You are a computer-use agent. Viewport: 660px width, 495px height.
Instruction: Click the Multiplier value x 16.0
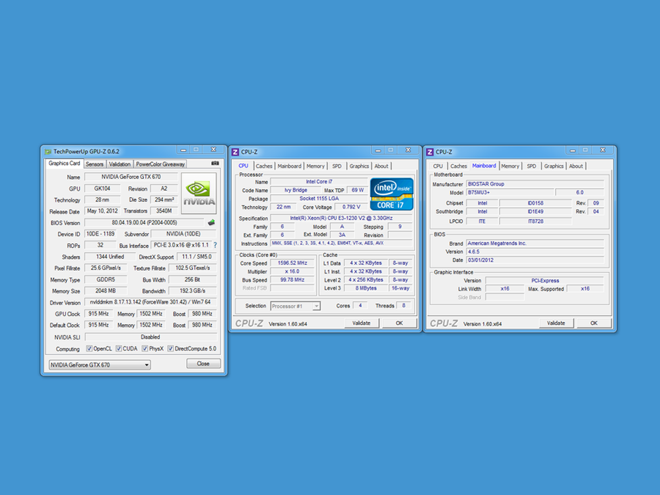point(292,271)
